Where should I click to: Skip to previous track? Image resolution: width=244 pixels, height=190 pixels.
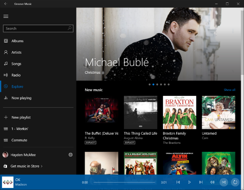tap(178, 182)
